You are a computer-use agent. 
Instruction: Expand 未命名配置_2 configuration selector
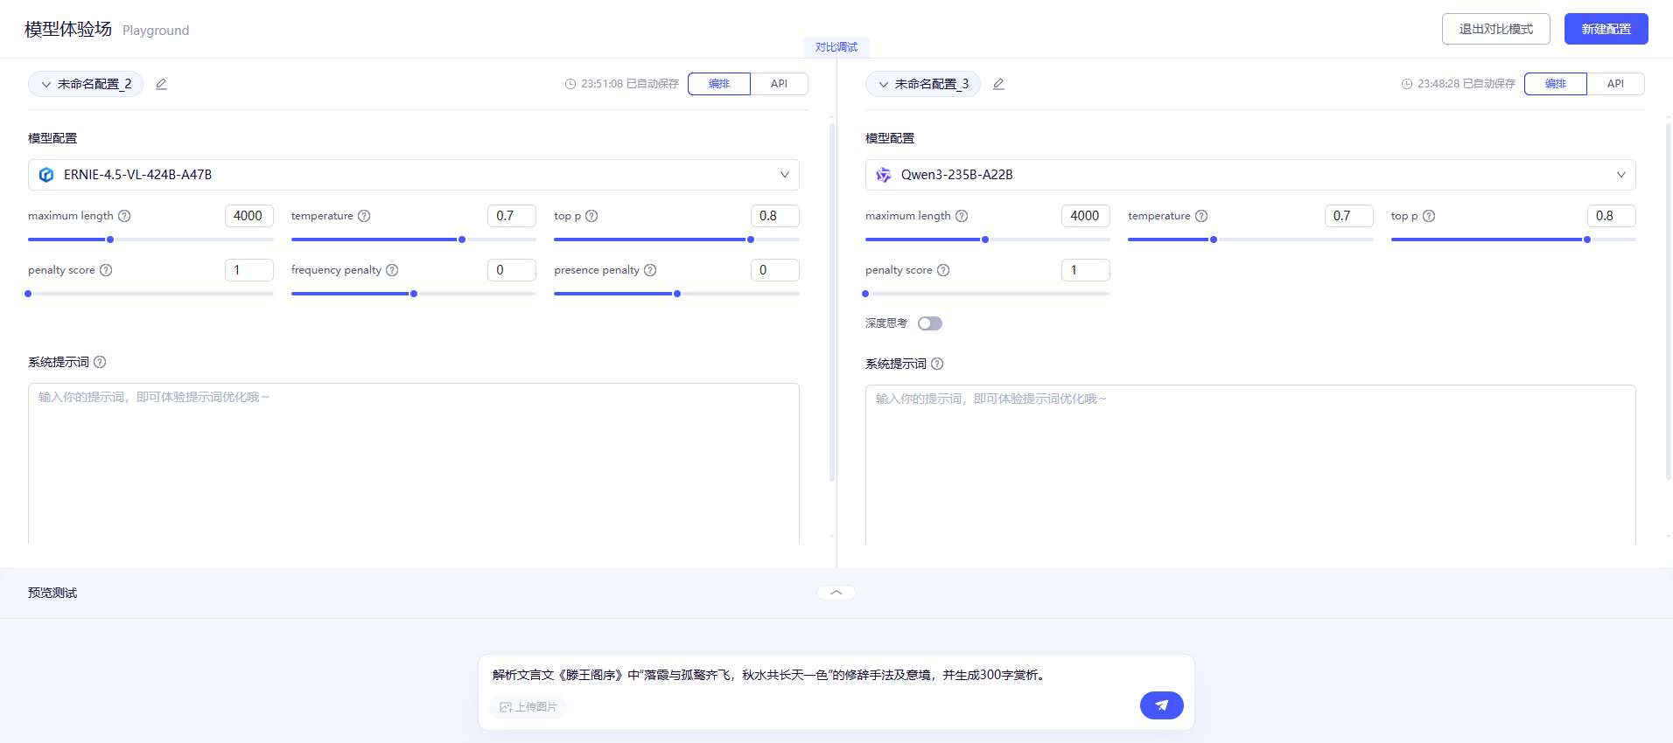coord(86,84)
